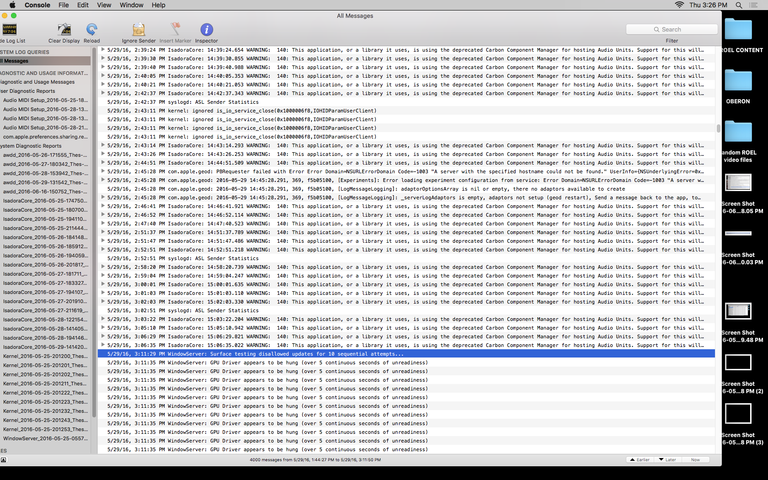This screenshot has height=480, width=768.
Task: Expand the 2:40:05 PM IsadoraCore message
Action: [x=103, y=75]
